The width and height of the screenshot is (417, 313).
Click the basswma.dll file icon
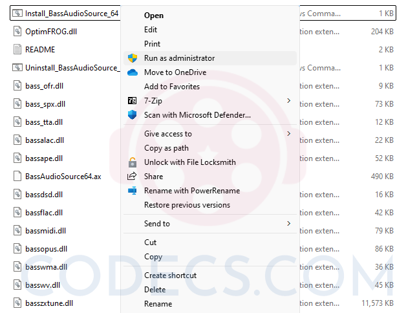[x=17, y=266]
